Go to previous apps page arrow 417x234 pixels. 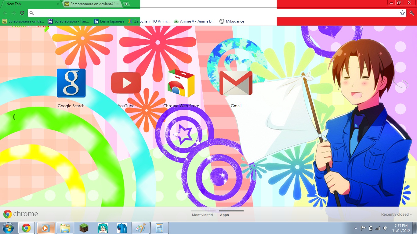[14, 117]
